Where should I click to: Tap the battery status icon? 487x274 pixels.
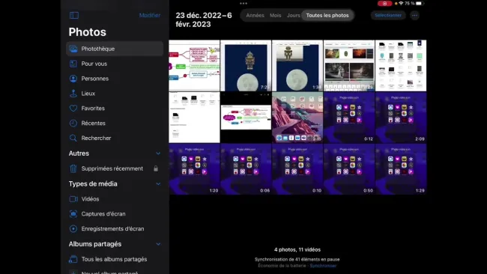pos(420,4)
